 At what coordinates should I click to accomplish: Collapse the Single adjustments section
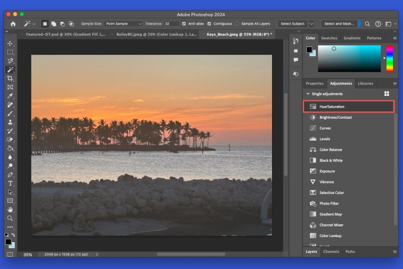(x=307, y=94)
